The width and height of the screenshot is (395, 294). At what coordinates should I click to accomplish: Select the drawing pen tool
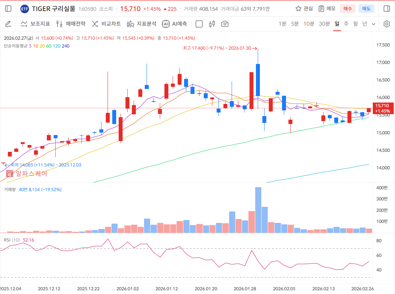[9, 24]
